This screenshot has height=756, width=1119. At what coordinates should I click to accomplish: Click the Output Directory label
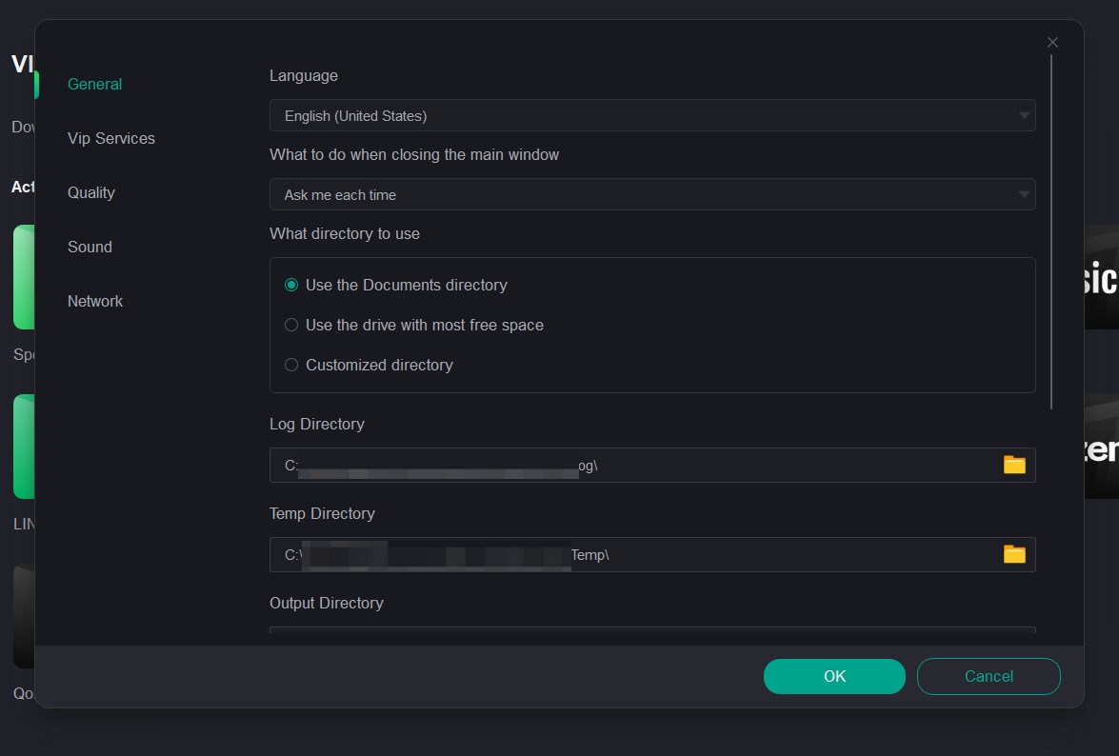coord(326,604)
